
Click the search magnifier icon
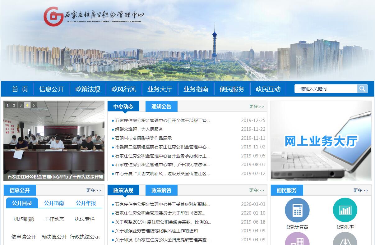coord(362,89)
